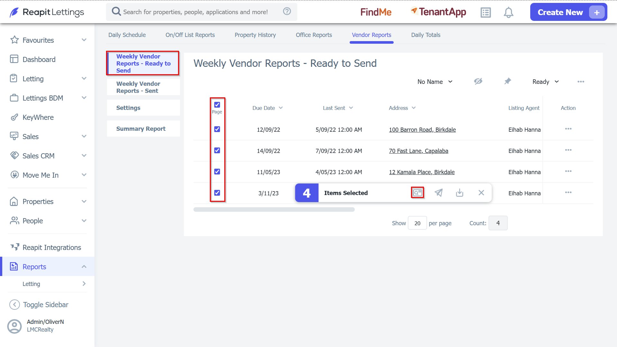Open the No Name dropdown
Viewport: 617px width, 347px height.
pos(435,82)
